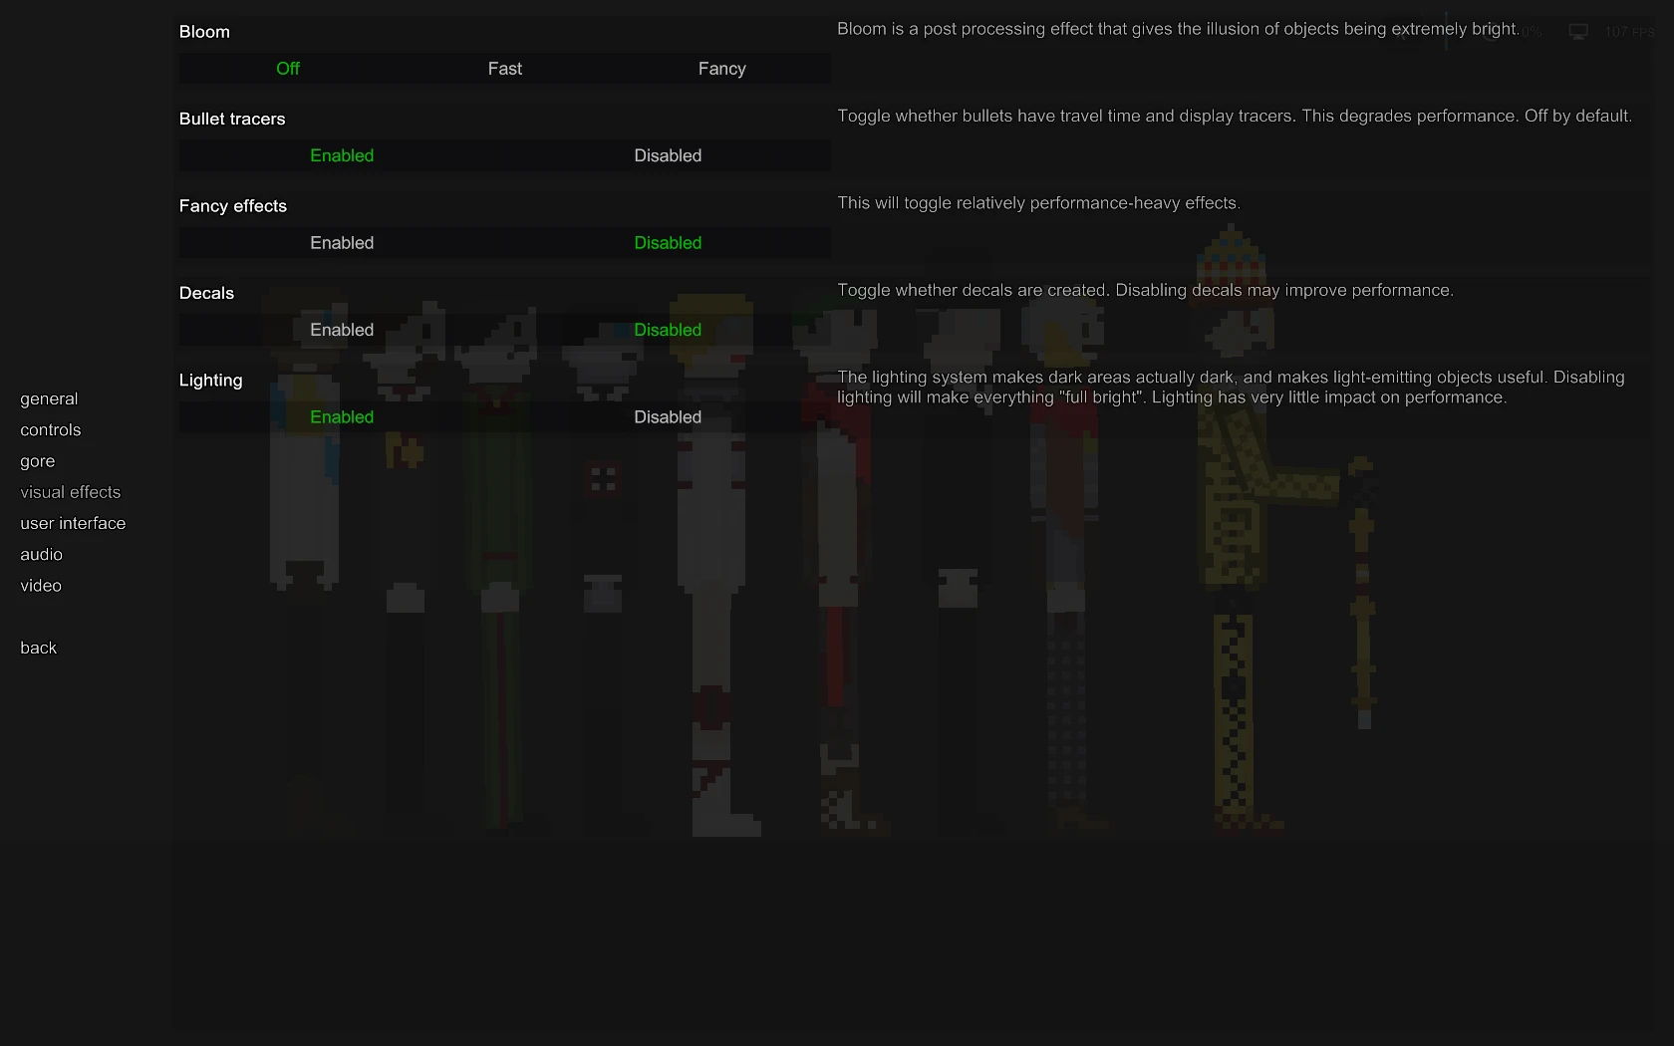Disable the Lighting system
The image size is (1674, 1046).
[668, 417]
